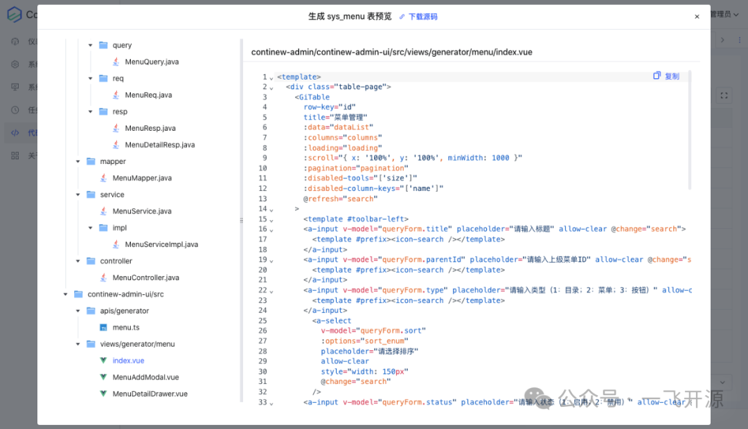Click the split panel resize handle

pyautogui.click(x=242, y=220)
